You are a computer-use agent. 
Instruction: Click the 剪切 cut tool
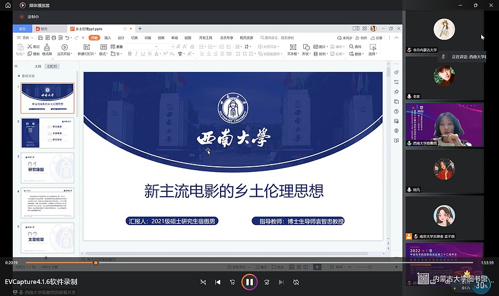pos(33,47)
